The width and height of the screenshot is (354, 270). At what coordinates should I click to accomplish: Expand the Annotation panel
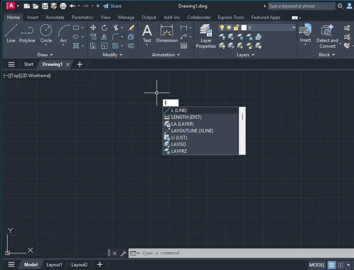(x=166, y=55)
